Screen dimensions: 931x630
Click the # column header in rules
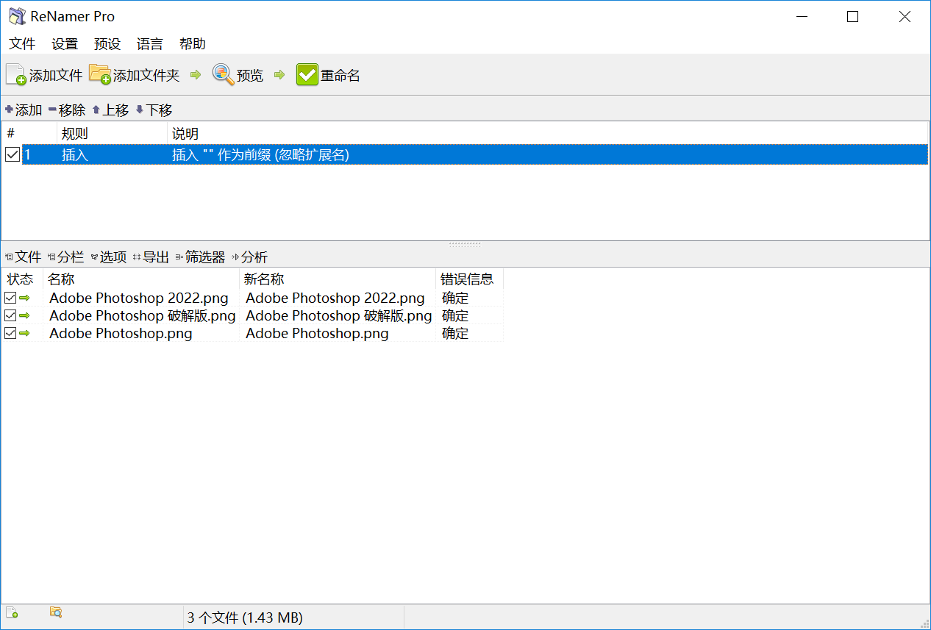click(29, 134)
